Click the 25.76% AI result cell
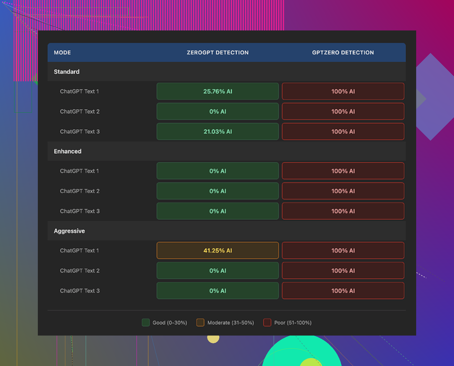 pyautogui.click(x=218, y=91)
